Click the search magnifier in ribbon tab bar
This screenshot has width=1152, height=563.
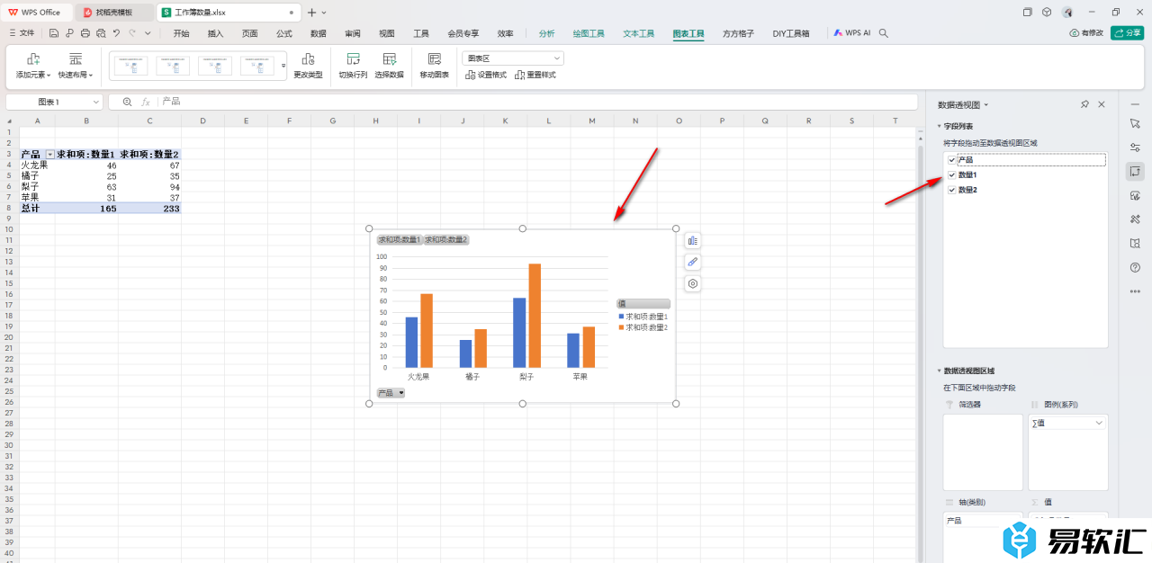(x=884, y=33)
